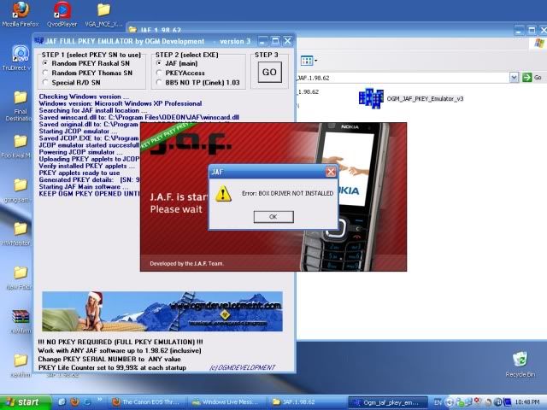Minimize the JAF PKEY Emulator window
This screenshot has width=547, height=410.
pyautogui.click(x=263, y=41)
